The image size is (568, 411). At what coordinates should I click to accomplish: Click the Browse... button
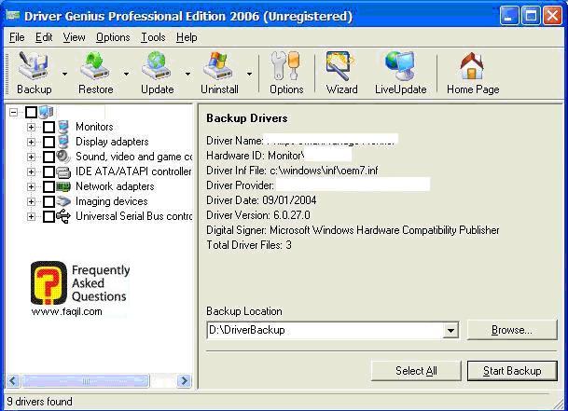(x=511, y=330)
